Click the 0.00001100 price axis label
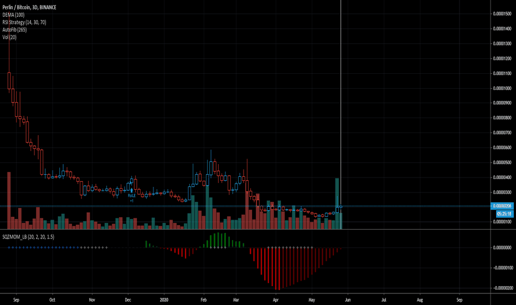Screen dimensions: 516x305 (502, 73)
